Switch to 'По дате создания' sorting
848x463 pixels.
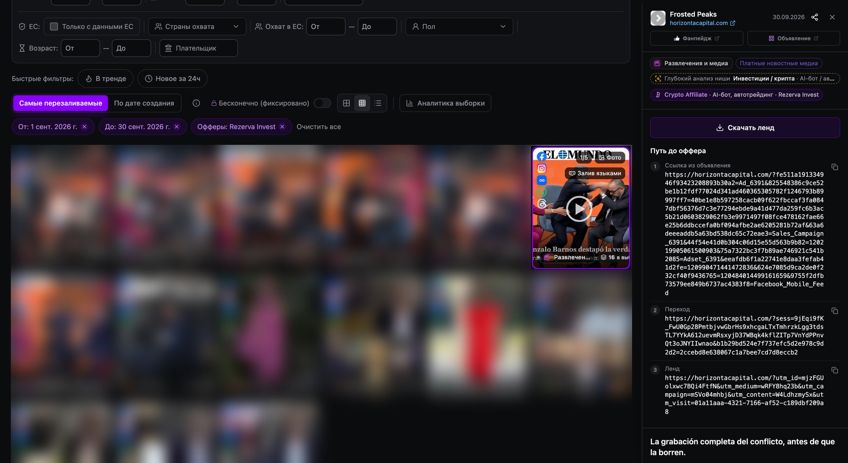point(144,103)
